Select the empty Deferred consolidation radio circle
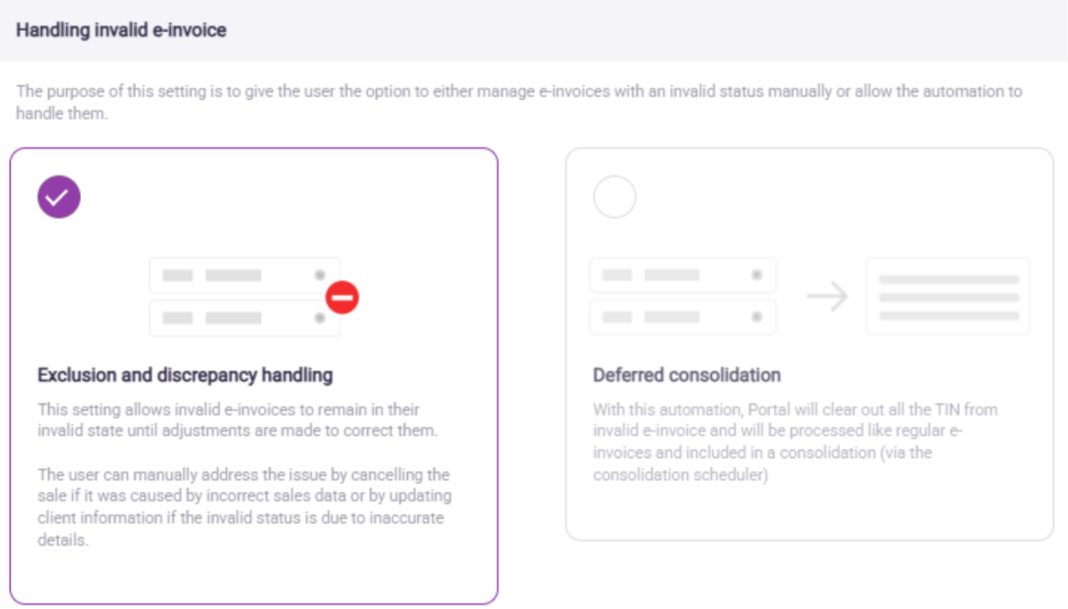This screenshot has width=1068, height=609. click(x=614, y=197)
